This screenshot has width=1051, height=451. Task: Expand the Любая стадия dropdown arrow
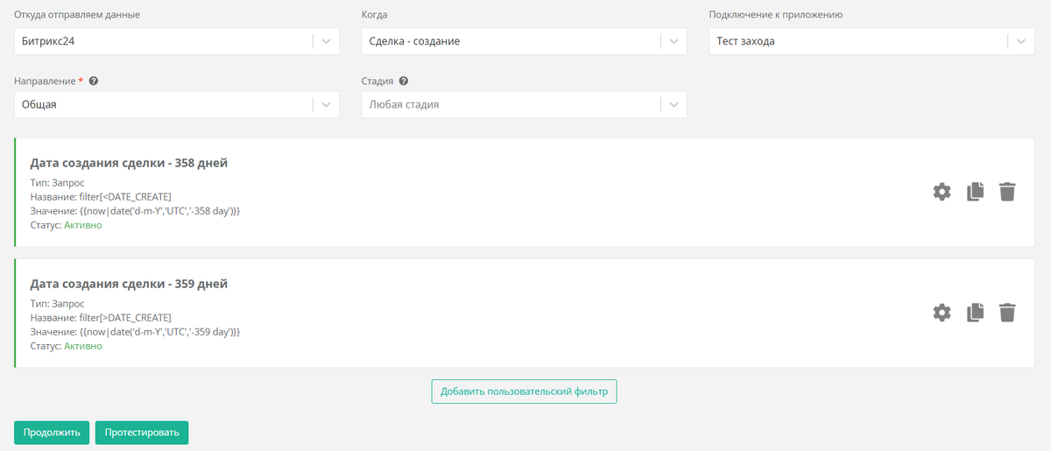point(674,104)
